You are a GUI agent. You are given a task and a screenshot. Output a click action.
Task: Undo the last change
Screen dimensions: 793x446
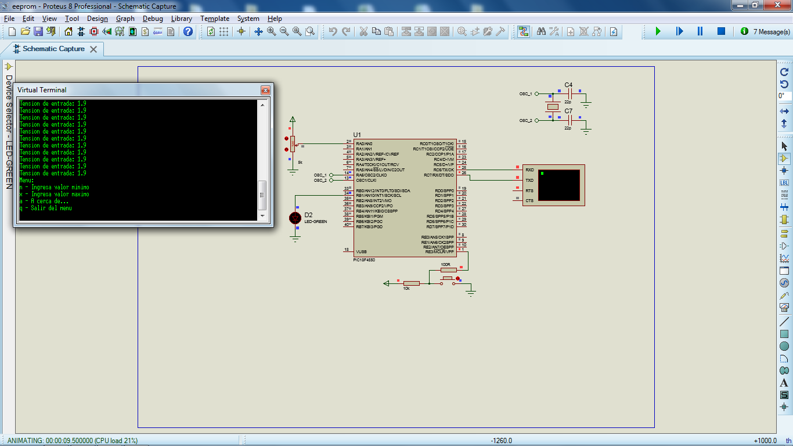[333, 31]
